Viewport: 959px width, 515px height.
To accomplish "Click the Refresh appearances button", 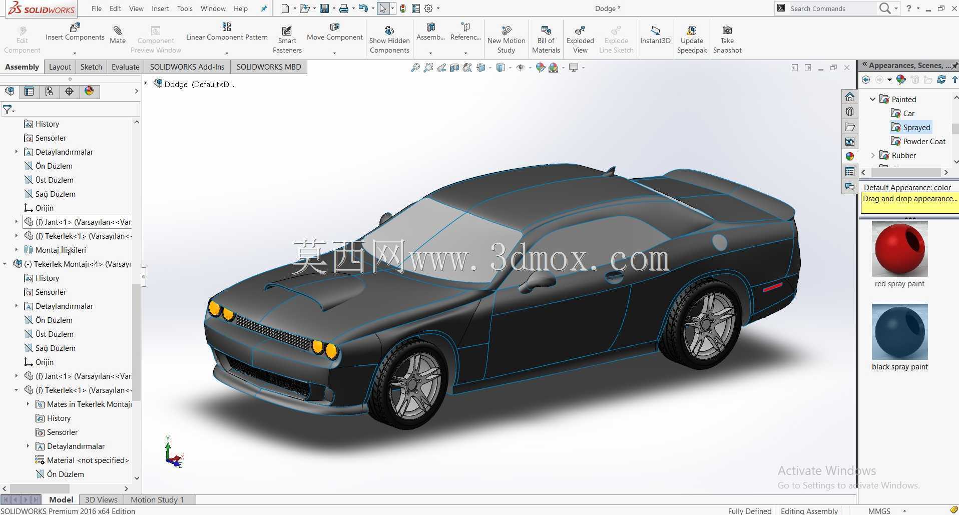I will [941, 80].
